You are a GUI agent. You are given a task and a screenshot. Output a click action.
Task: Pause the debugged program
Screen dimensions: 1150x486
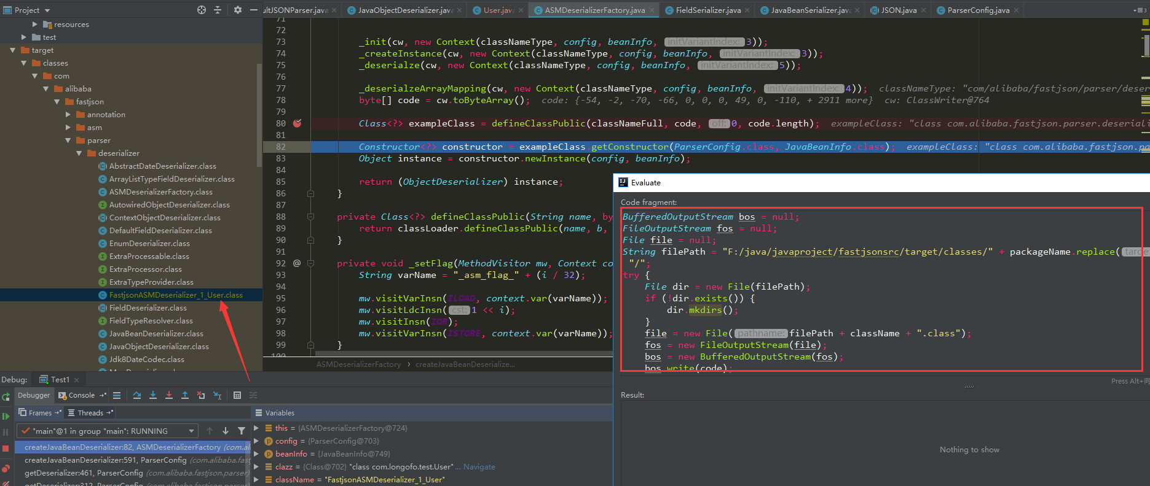coord(6,433)
